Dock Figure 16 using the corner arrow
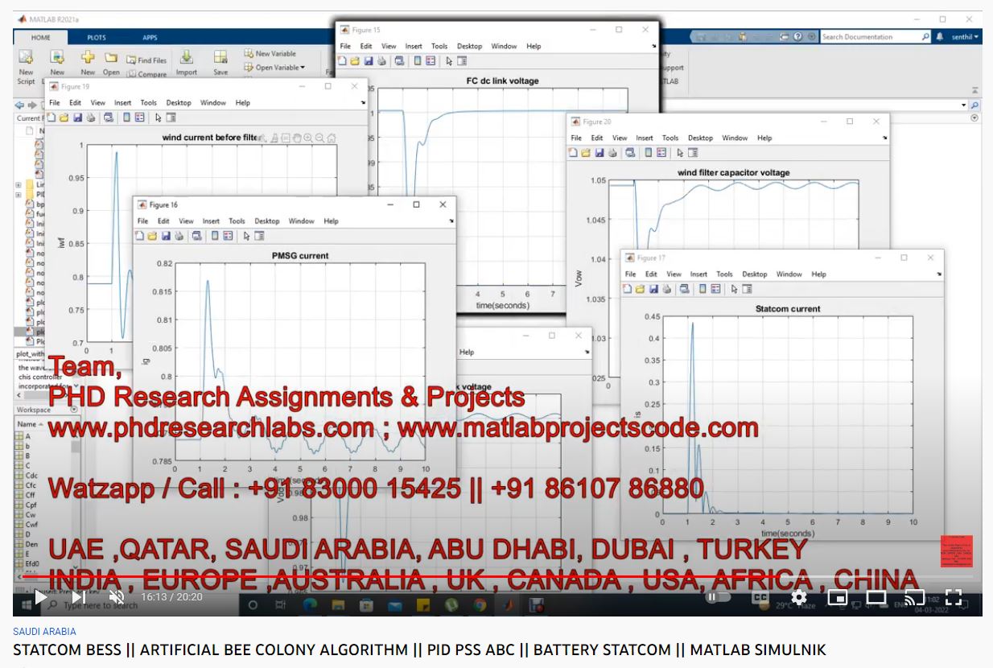The image size is (993, 668). (451, 221)
